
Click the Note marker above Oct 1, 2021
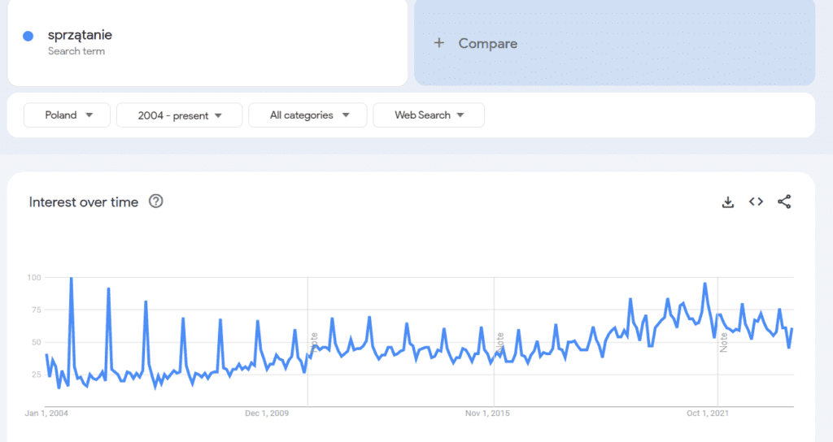click(x=723, y=341)
